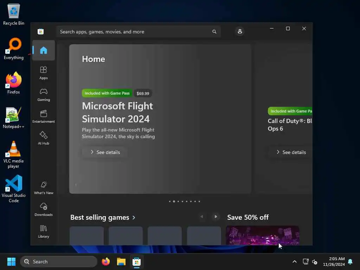The width and height of the screenshot is (360, 270).
Task: Focus the Store search apps field
Action: click(x=139, y=32)
